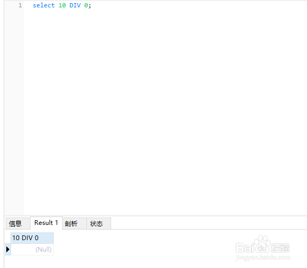The height and width of the screenshot is (268, 307).
Task: Place cursor in the 'select 10 DIV 0;' query line
Action: pyautogui.click(x=62, y=5)
